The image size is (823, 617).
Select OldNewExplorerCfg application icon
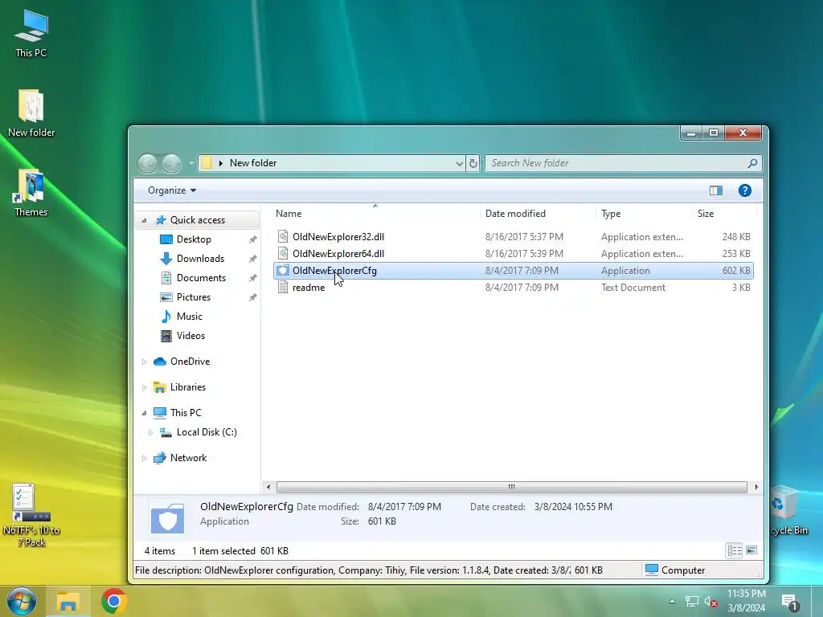tap(283, 270)
